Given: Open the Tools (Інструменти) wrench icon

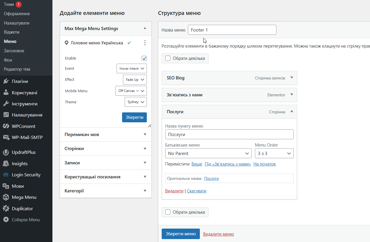Looking at the screenshot, I should [x=6, y=104].
